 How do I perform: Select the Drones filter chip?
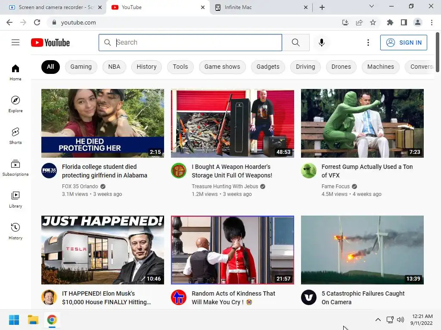pos(341,67)
